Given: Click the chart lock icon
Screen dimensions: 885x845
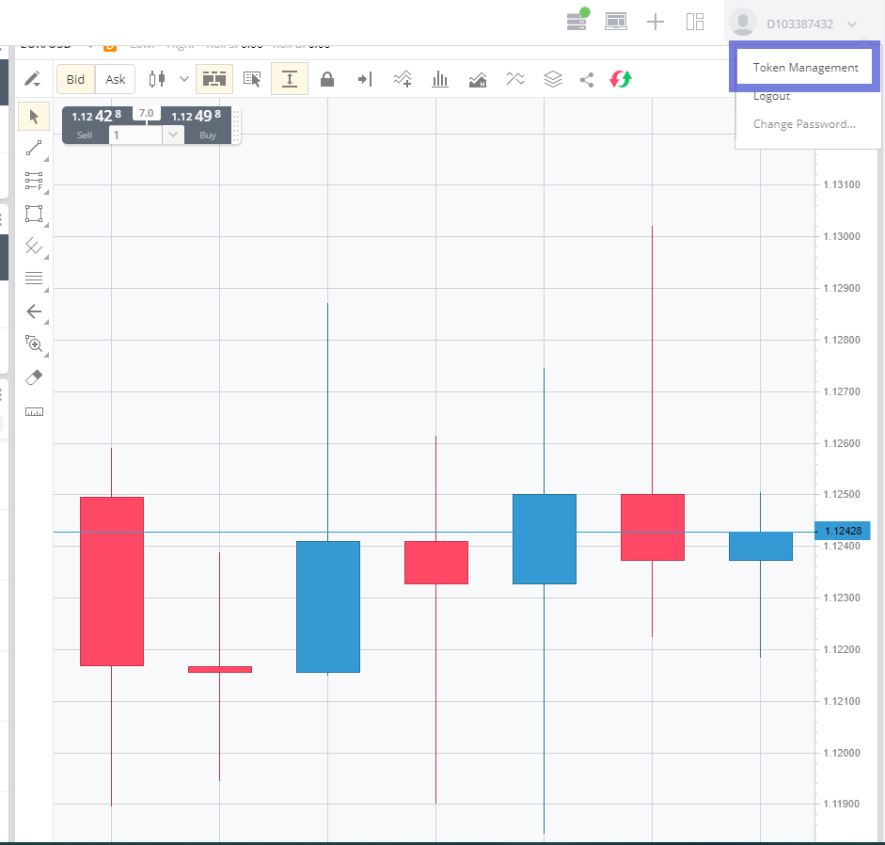Looking at the screenshot, I should coord(326,79).
